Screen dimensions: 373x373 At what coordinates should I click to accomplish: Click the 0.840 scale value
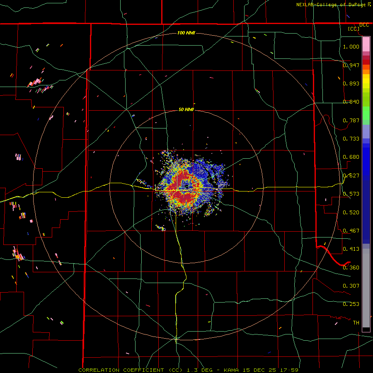(x=351, y=102)
